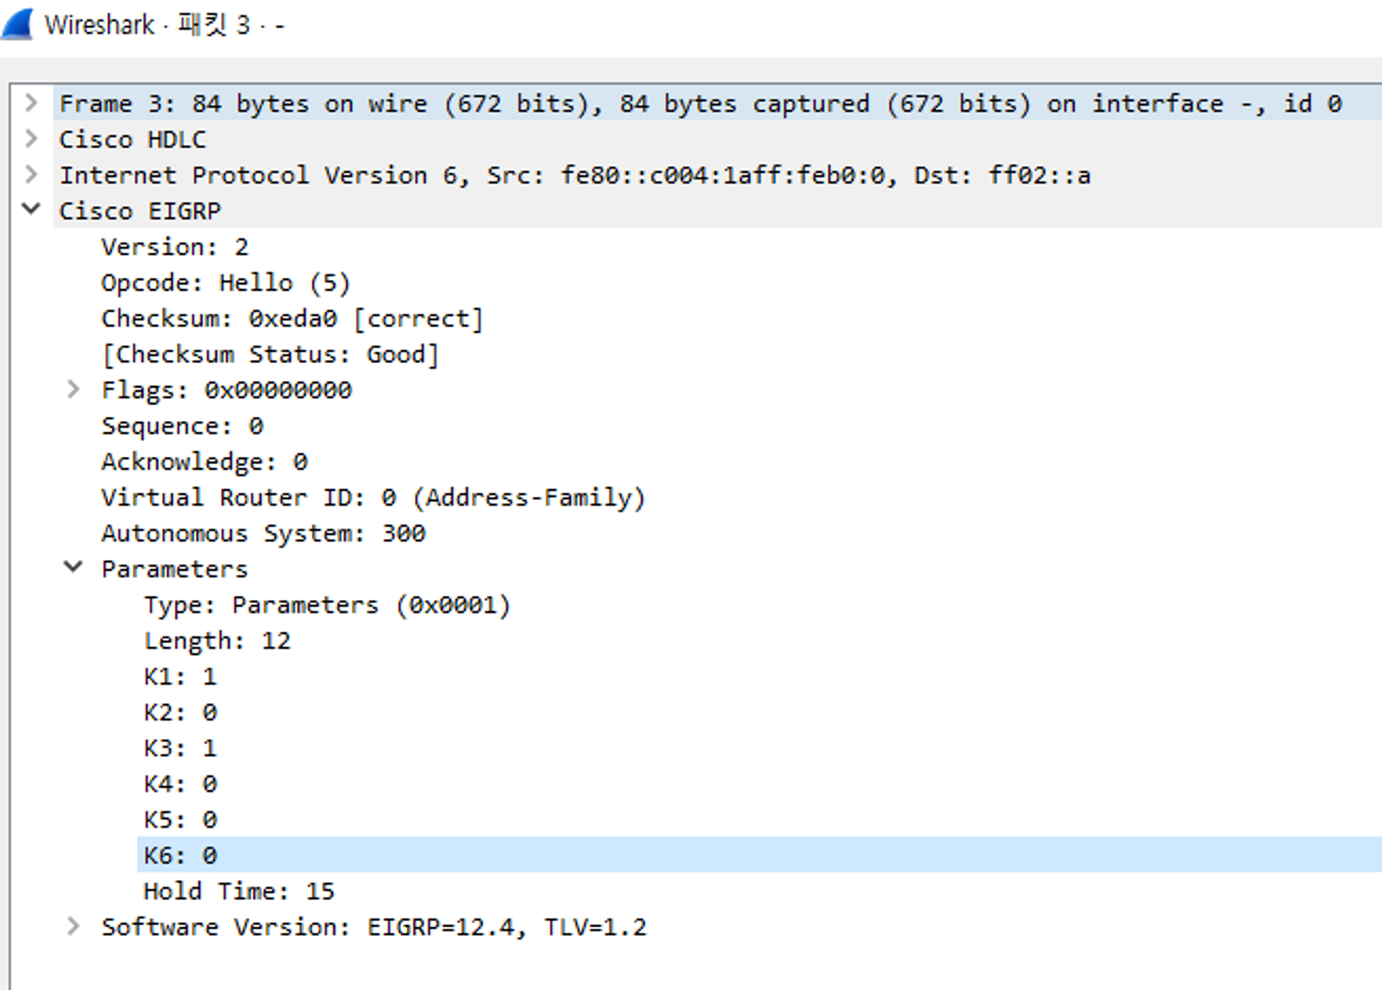This screenshot has height=990, width=1382.
Task: Select the Type: Parameters (0x0001) line
Action: click(x=327, y=605)
